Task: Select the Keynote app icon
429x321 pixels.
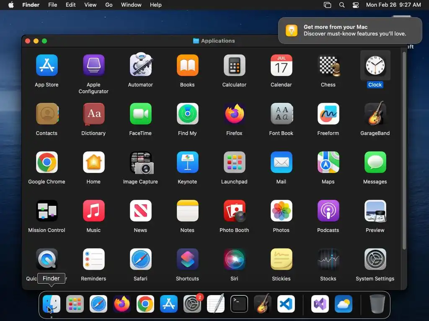Action: point(187,162)
